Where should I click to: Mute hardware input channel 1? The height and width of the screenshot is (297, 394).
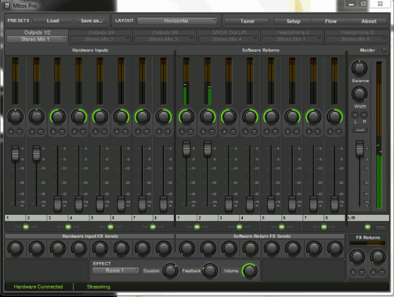tap(20, 131)
